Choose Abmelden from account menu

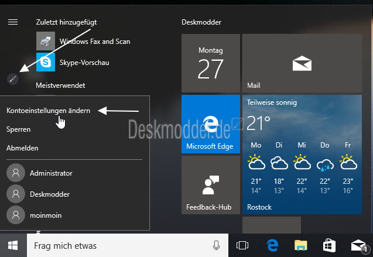point(22,148)
